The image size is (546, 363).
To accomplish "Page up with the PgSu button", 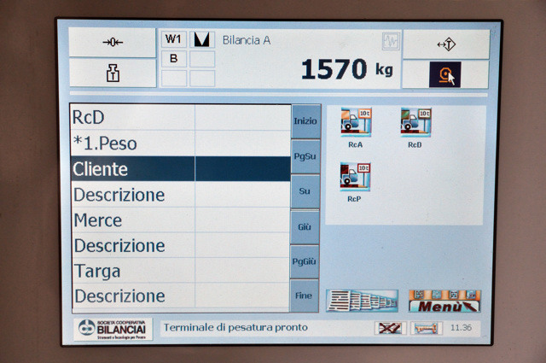I will (305, 156).
